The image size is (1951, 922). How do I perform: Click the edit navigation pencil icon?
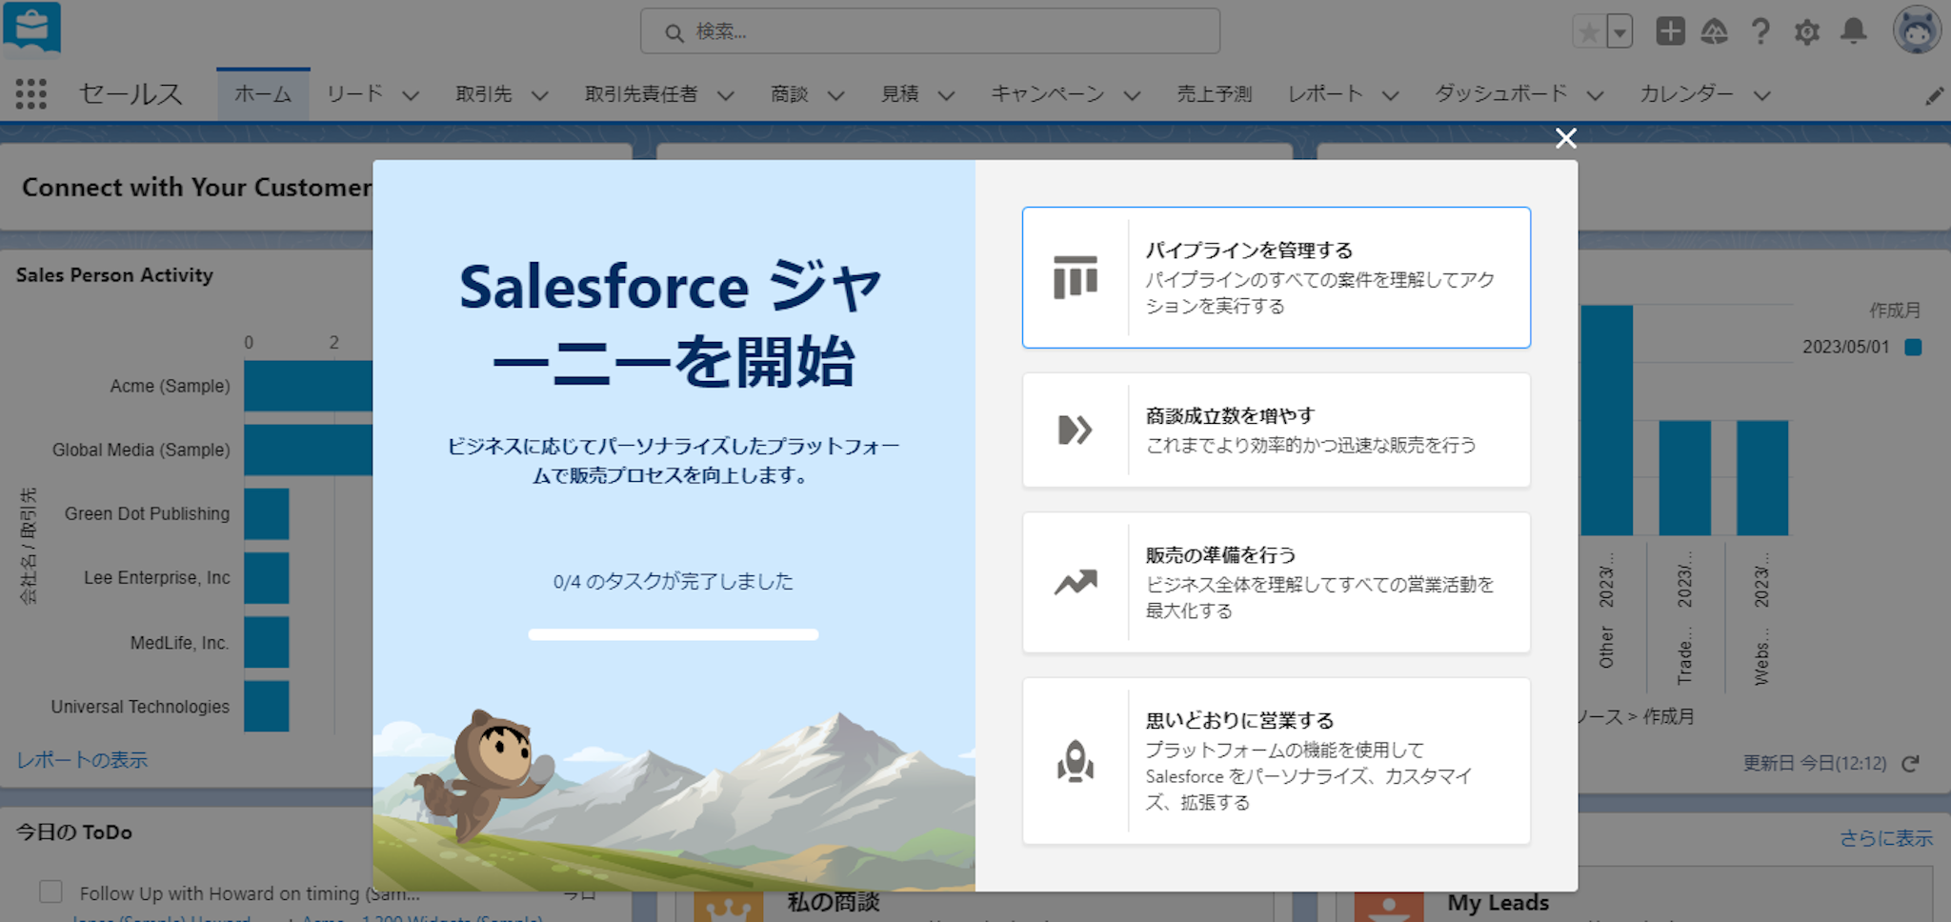[1934, 95]
